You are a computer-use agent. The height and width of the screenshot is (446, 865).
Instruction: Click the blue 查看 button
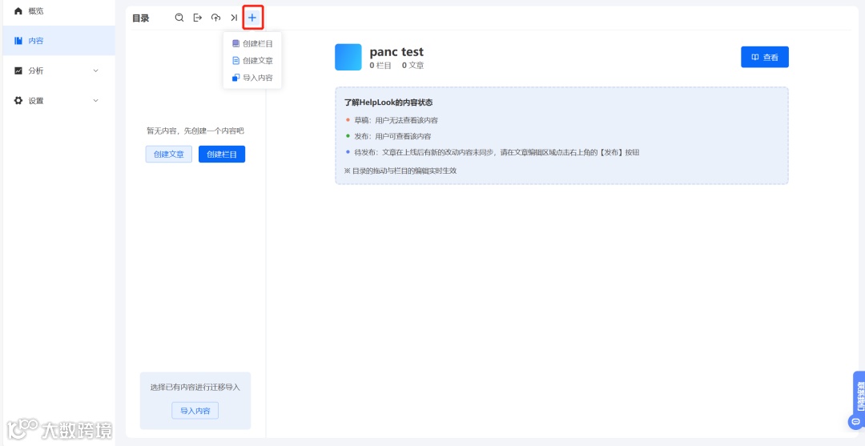click(x=765, y=57)
